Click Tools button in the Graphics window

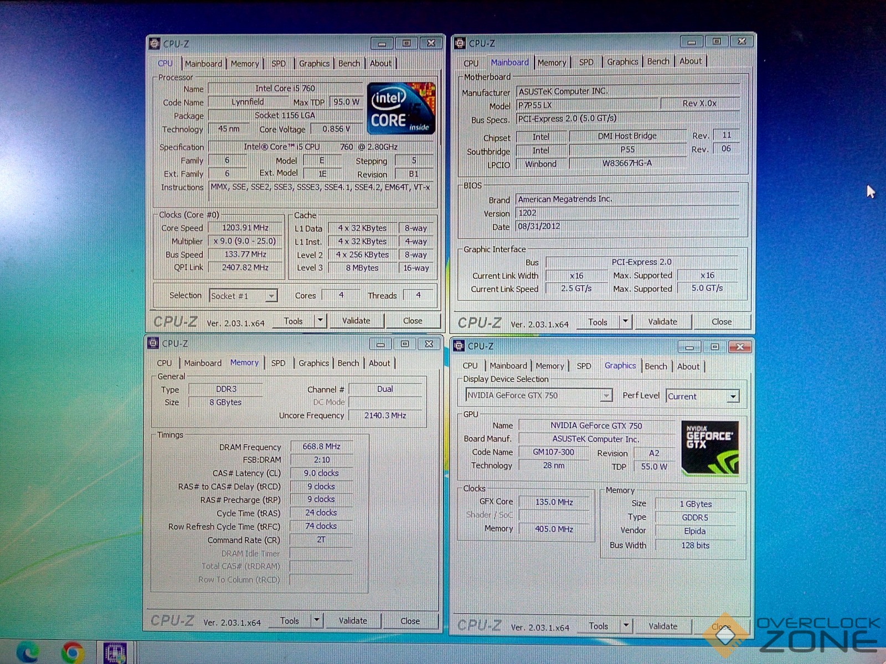click(598, 626)
